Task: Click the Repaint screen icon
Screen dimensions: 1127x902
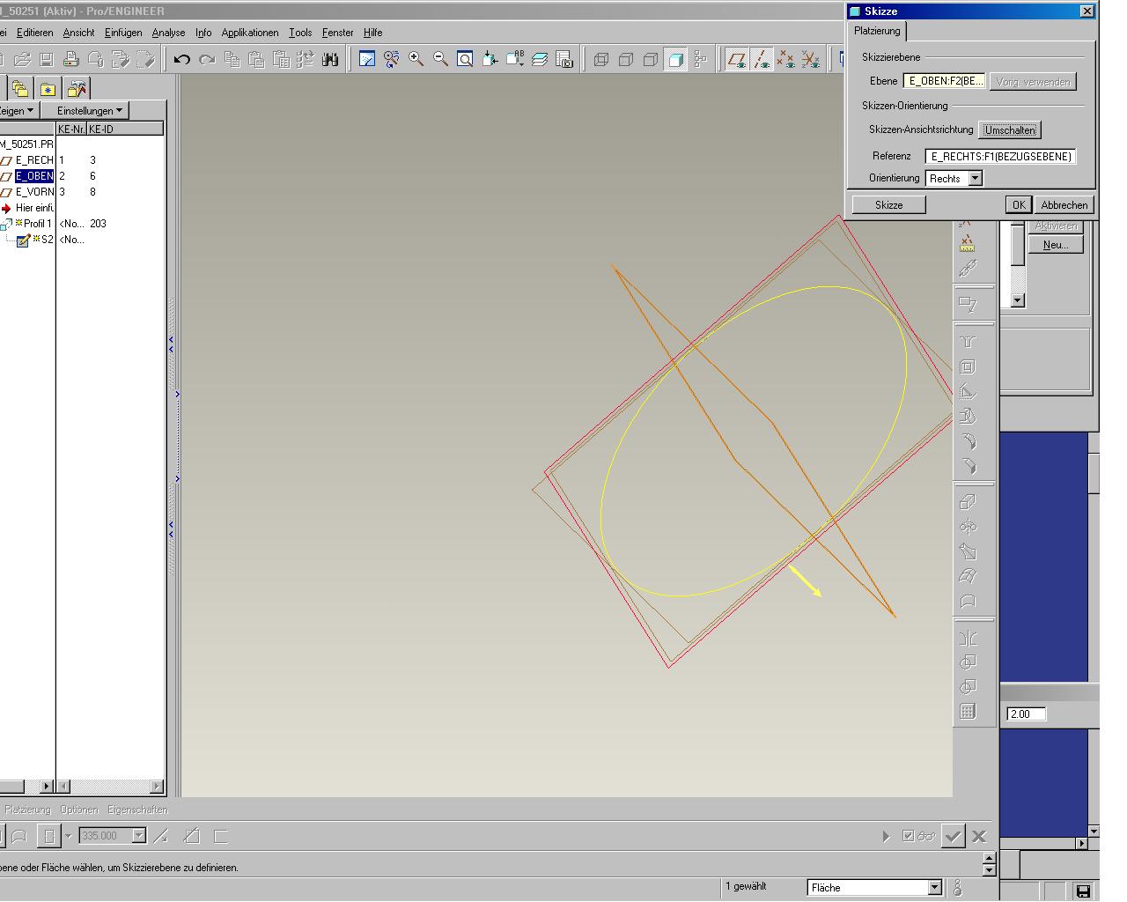Action: [367, 60]
